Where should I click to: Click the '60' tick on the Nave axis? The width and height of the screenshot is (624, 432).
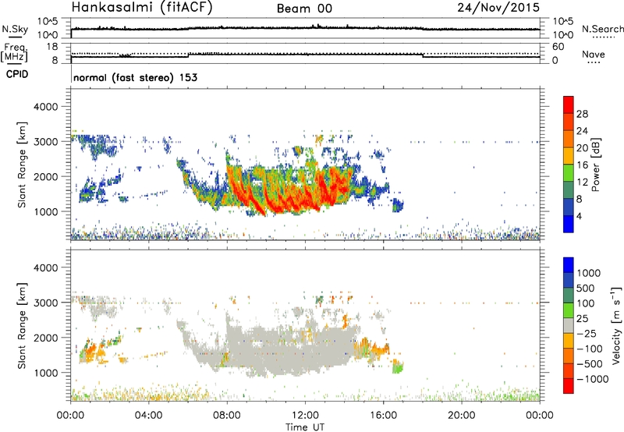pyautogui.click(x=558, y=47)
